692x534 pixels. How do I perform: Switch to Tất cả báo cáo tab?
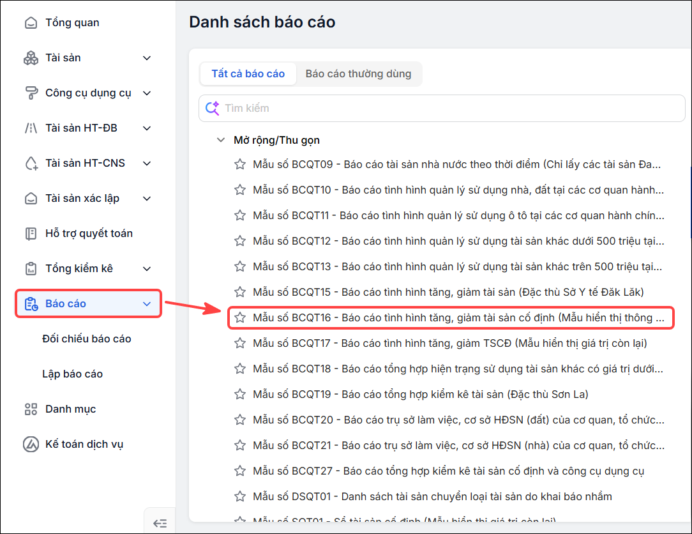coord(248,73)
